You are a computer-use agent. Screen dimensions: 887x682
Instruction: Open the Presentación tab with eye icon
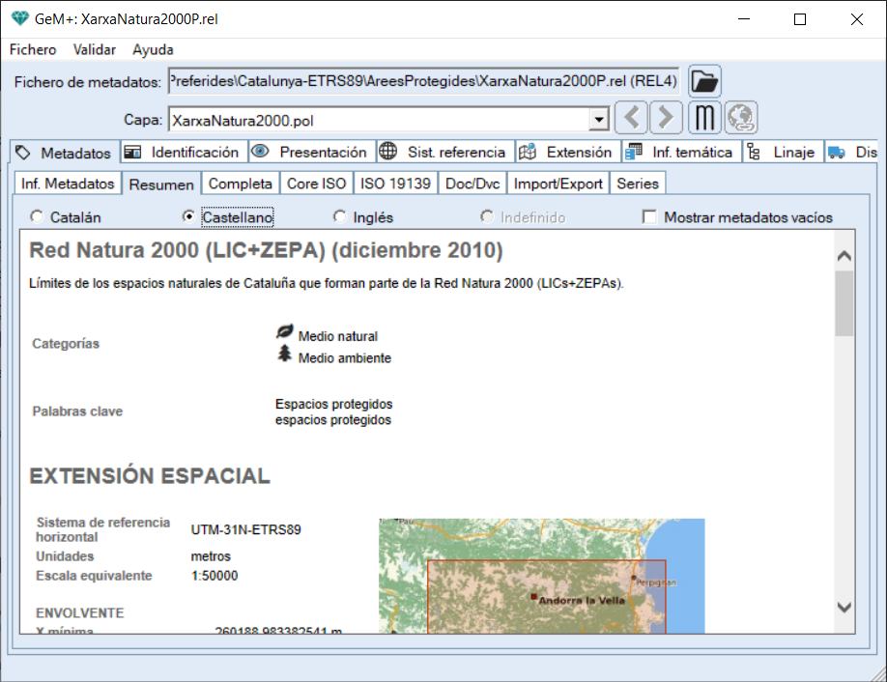tap(311, 153)
